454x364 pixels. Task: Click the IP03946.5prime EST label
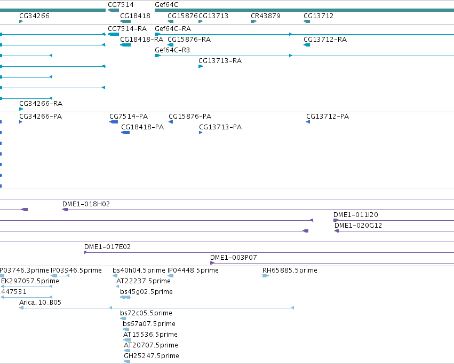(x=76, y=270)
